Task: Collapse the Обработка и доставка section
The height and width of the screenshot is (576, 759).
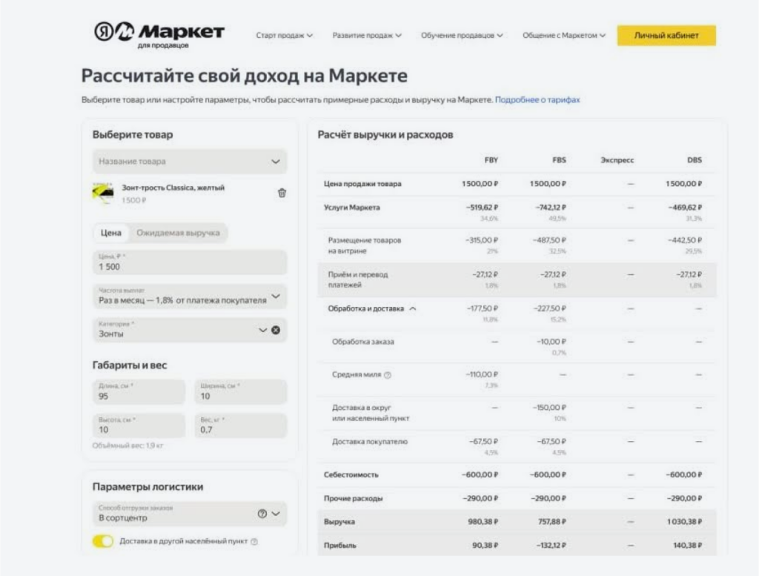Action: pyautogui.click(x=413, y=308)
